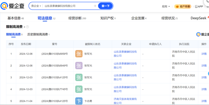The height and width of the screenshot is (105, 209).
Task: Open 山东英泰健康科技有限公司 link in row 3
Action: click(x=125, y=77)
